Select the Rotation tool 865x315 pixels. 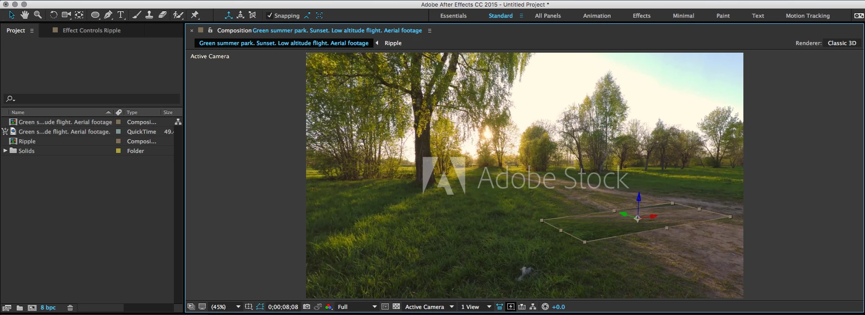point(53,15)
